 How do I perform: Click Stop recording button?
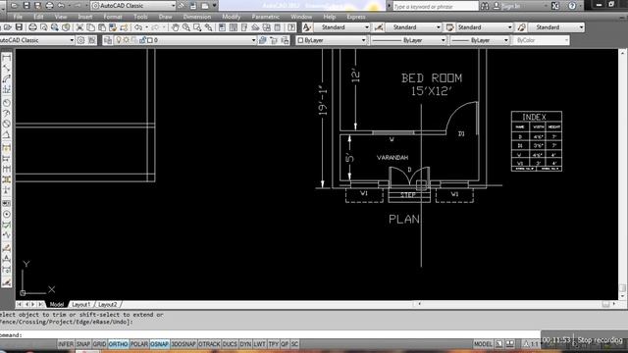pyautogui.click(x=600, y=340)
